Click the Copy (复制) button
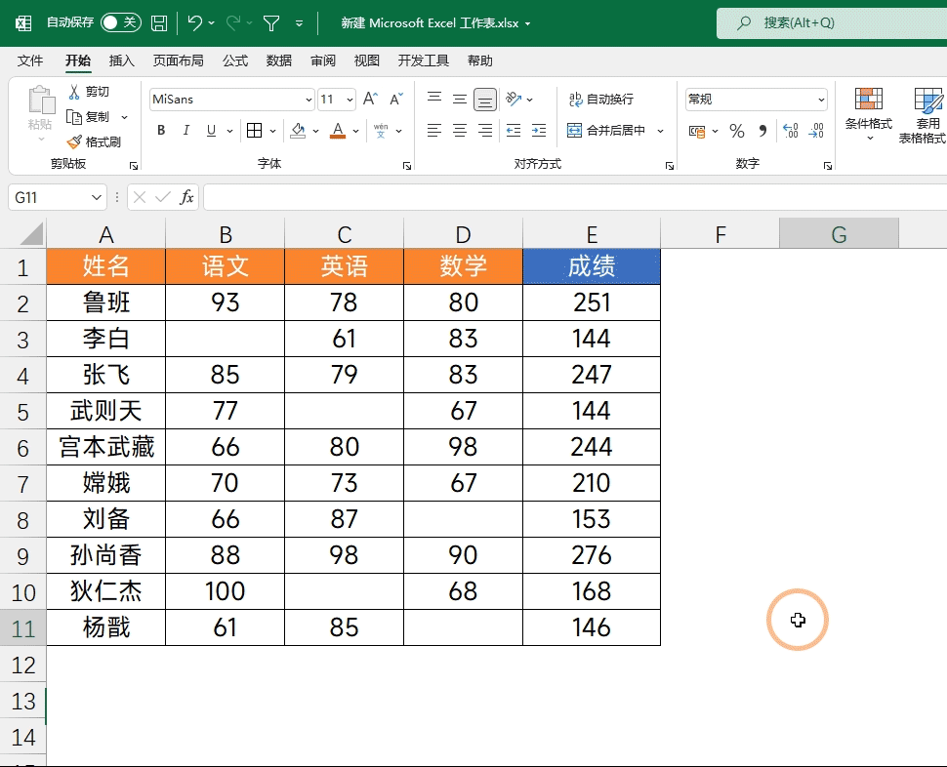This screenshot has width=947, height=767. 88,116
